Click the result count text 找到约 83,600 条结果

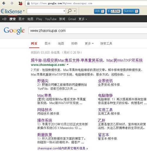pos(45,52)
